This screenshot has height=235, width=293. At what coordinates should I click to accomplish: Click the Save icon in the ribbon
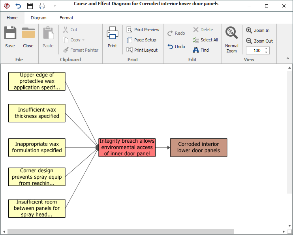tap(10, 34)
